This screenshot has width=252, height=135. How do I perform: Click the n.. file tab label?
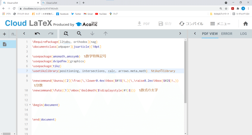tap(14, 34)
